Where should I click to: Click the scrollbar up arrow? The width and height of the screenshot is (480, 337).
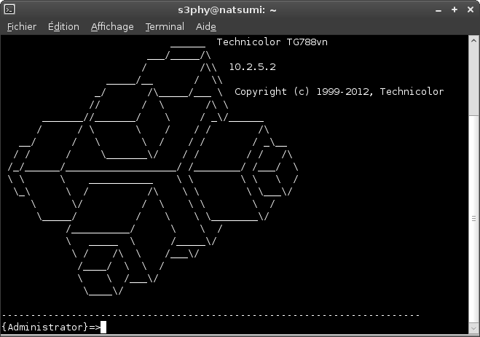473,40
